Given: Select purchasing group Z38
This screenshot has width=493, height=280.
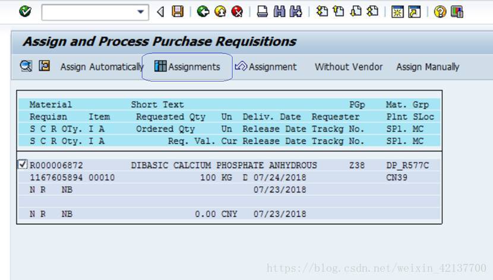Looking at the screenshot, I should (357, 166).
